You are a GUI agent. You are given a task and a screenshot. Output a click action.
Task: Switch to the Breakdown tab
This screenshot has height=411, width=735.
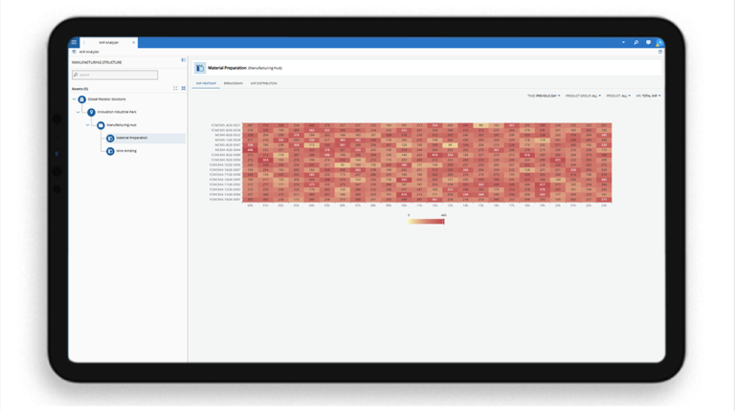coord(234,83)
